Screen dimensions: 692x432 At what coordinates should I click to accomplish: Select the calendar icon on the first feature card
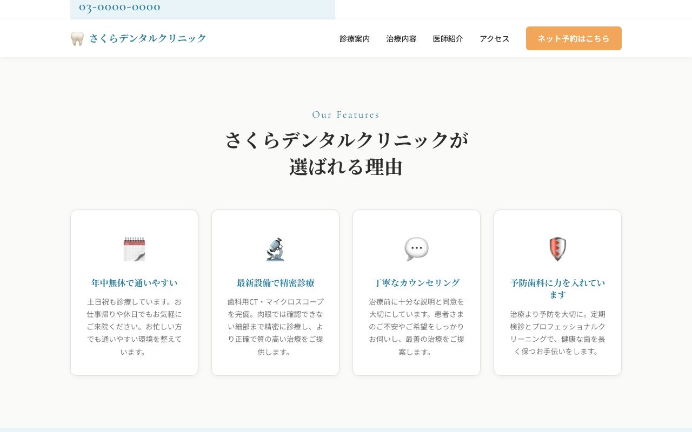[134, 249]
